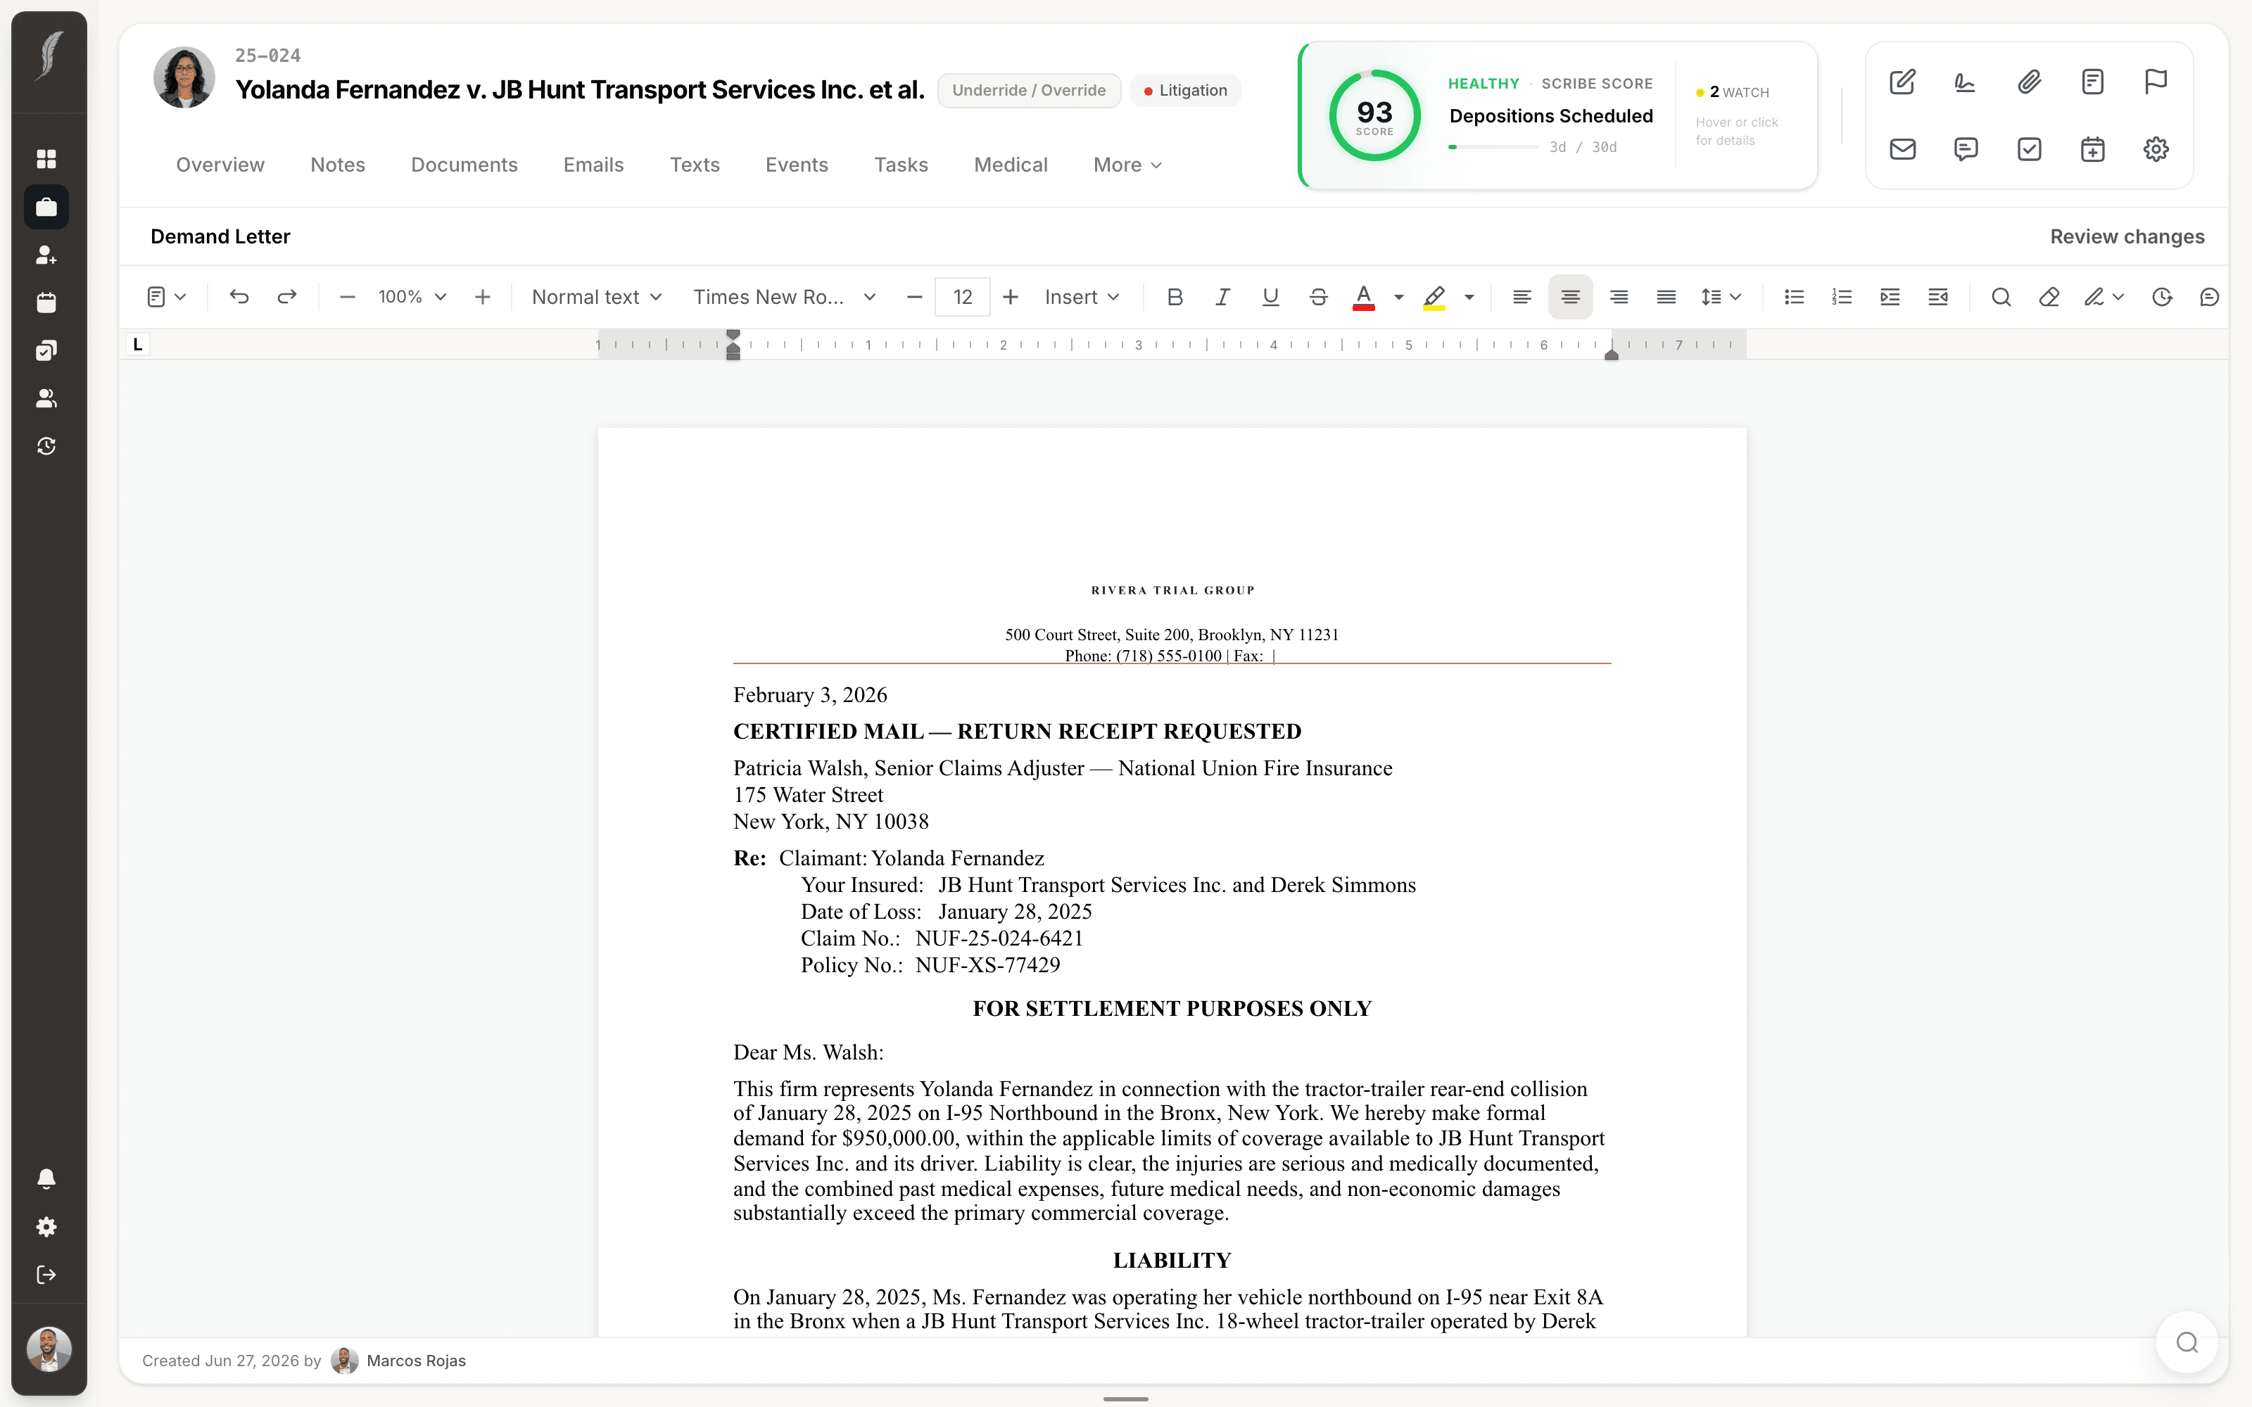
Task: Click the checkbox task icon in quick actions
Action: pyautogui.click(x=2029, y=149)
